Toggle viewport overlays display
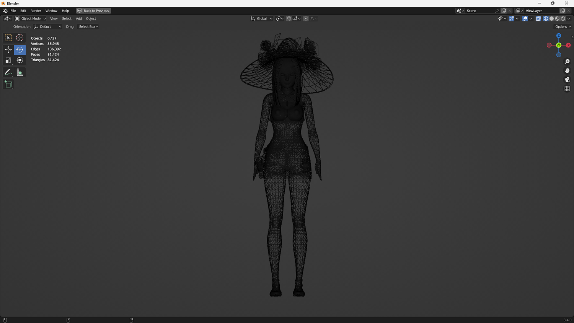This screenshot has width=574, height=323. click(x=525, y=19)
